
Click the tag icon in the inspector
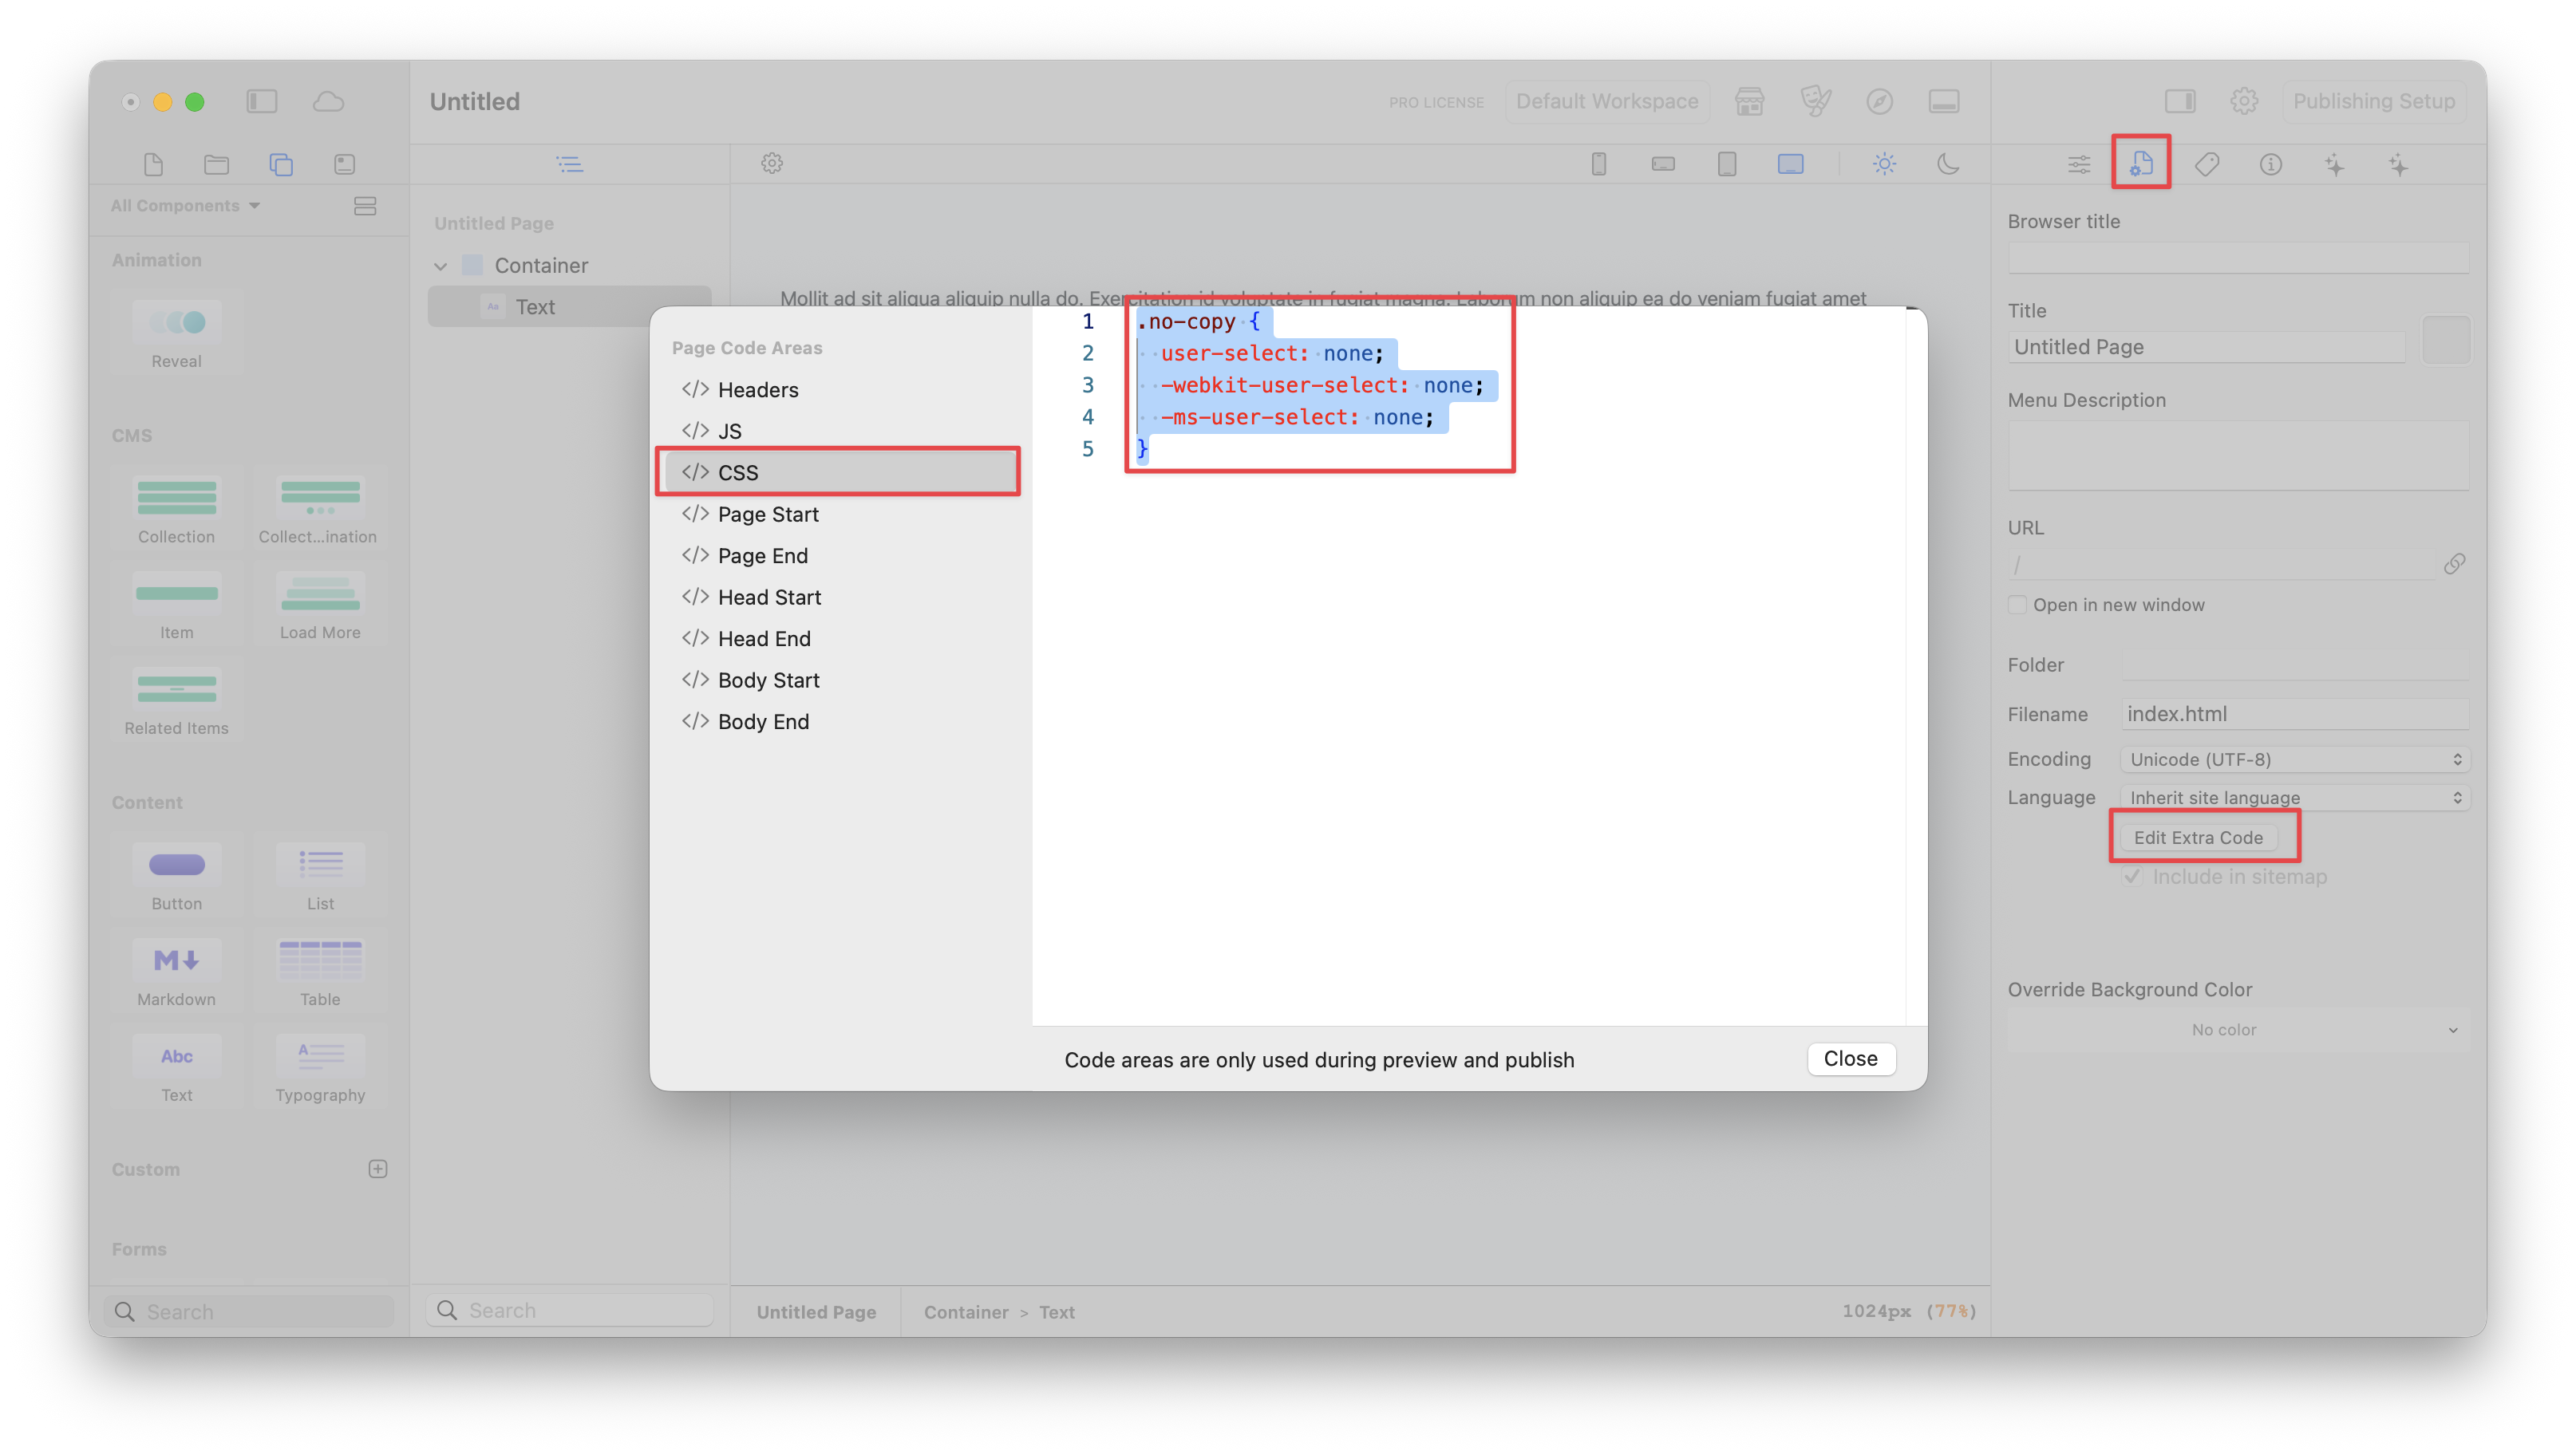click(2207, 164)
